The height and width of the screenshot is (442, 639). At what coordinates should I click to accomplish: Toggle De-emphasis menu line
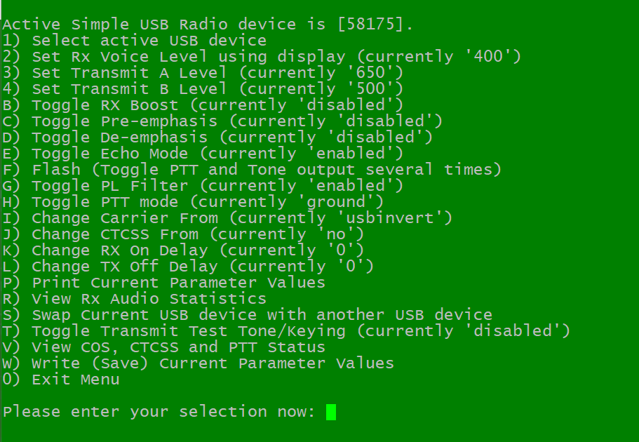[x=217, y=138]
